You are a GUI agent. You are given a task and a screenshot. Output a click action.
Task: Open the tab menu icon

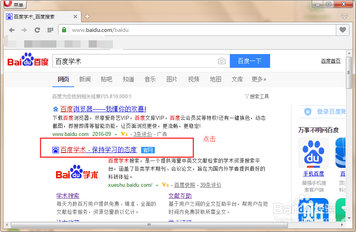pos(344,17)
